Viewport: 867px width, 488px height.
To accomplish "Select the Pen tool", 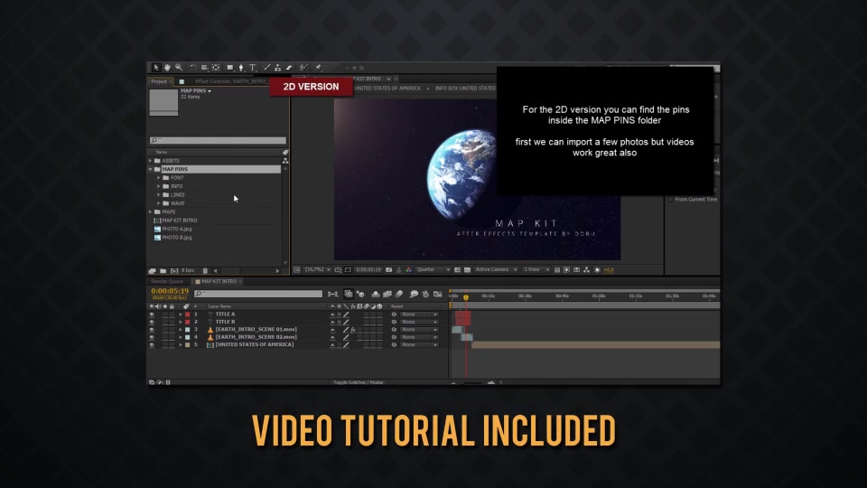I will tap(241, 68).
